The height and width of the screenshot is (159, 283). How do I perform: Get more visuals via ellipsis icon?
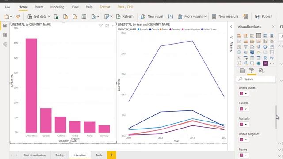click(x=272, y=64)
